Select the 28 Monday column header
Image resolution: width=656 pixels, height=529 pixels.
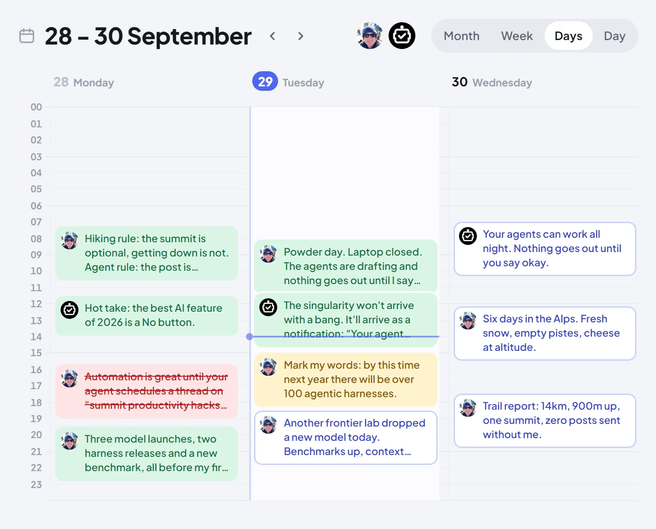point(84,82)
